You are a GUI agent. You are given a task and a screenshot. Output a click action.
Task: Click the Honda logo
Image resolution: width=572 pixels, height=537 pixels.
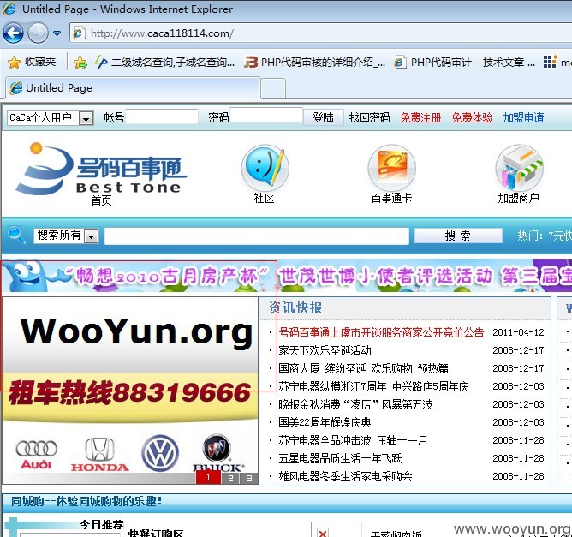click(x=99, y=454)
